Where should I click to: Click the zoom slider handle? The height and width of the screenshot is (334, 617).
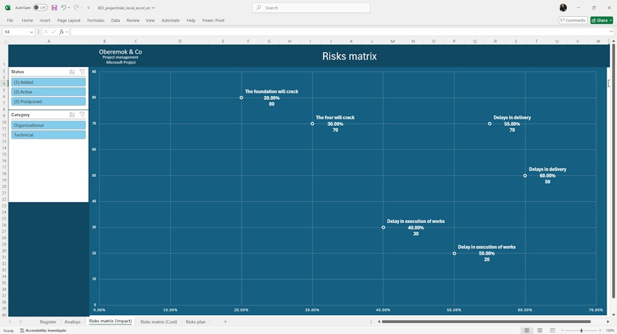581,331
